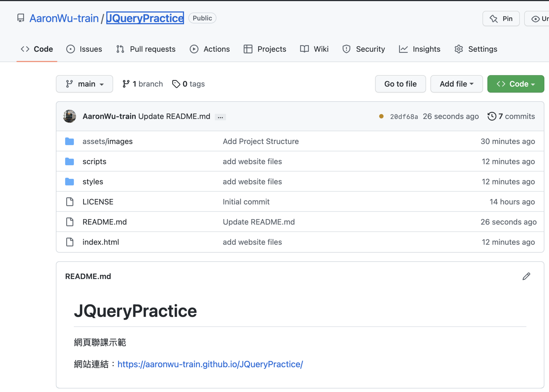Click the Wiki book icon
Viewport: 549px width, 392px height.
click(x=304, y=49)
